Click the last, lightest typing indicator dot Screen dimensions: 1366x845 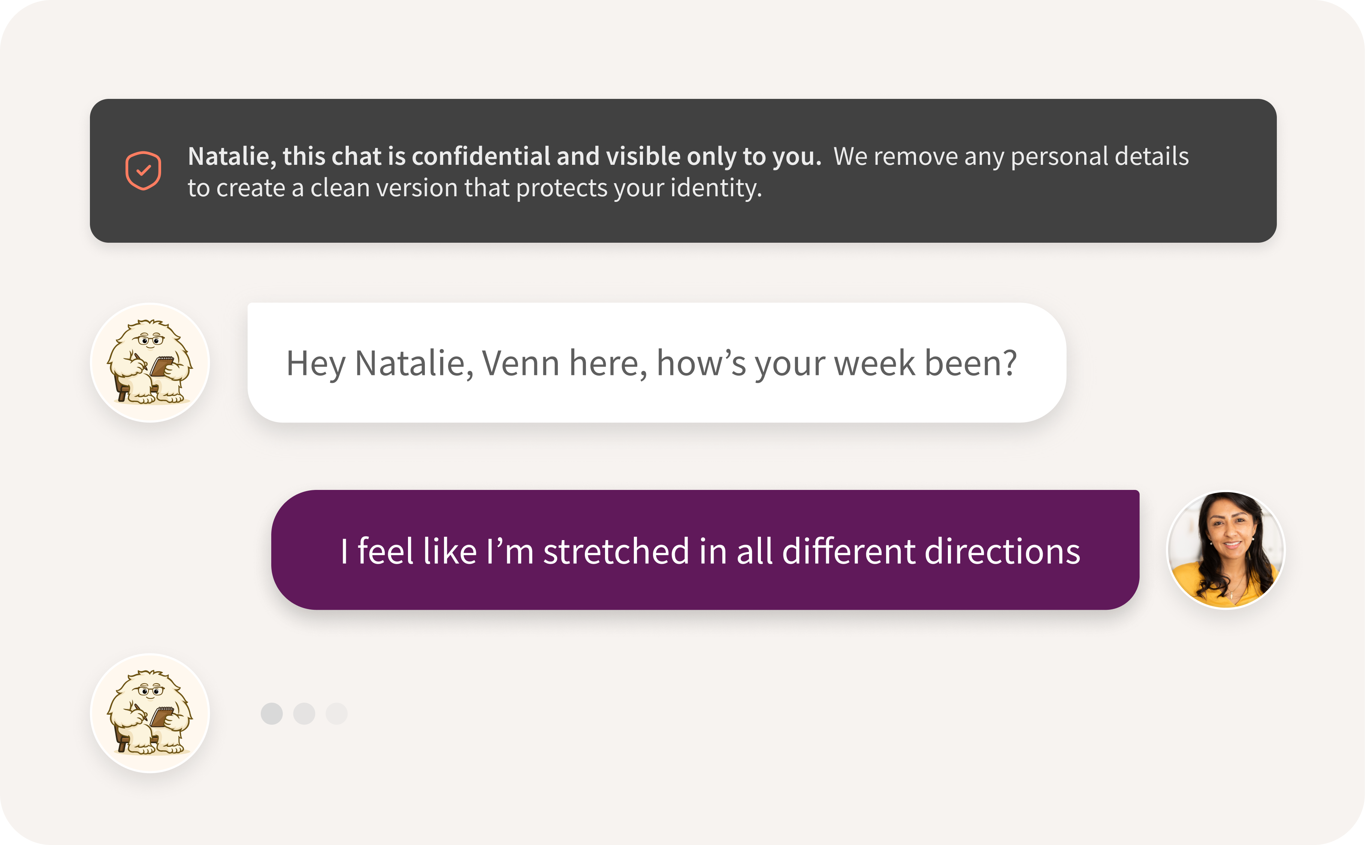336,714
